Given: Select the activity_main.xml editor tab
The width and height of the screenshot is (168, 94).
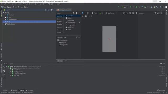Looking at the screenshot, I should [64, 10].
